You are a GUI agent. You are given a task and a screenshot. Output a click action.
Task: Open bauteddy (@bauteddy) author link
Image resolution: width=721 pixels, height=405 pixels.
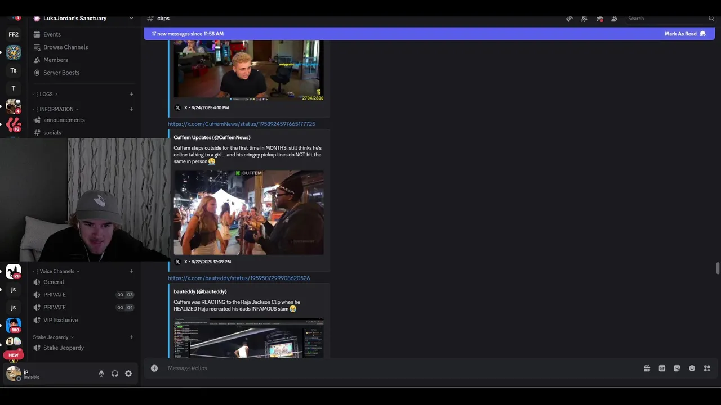pos(200,291)
